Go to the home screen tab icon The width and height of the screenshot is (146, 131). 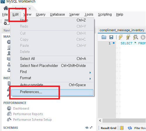pyautogui.click(x=6, y=8)
